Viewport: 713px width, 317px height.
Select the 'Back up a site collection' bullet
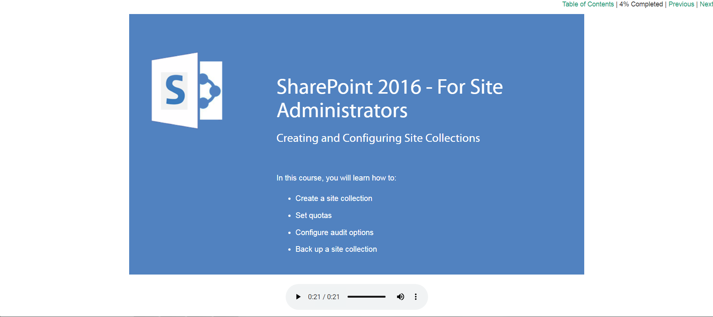[x=336, y=249]
